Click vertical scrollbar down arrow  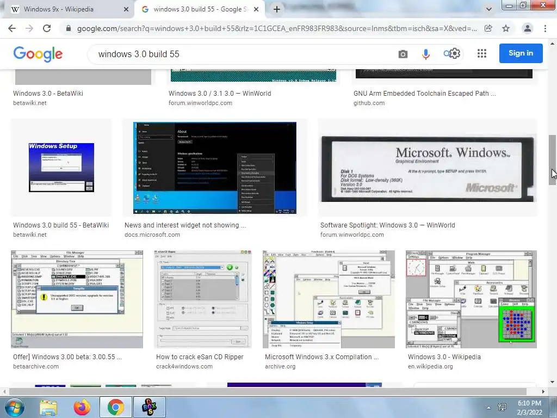point(553,382)
